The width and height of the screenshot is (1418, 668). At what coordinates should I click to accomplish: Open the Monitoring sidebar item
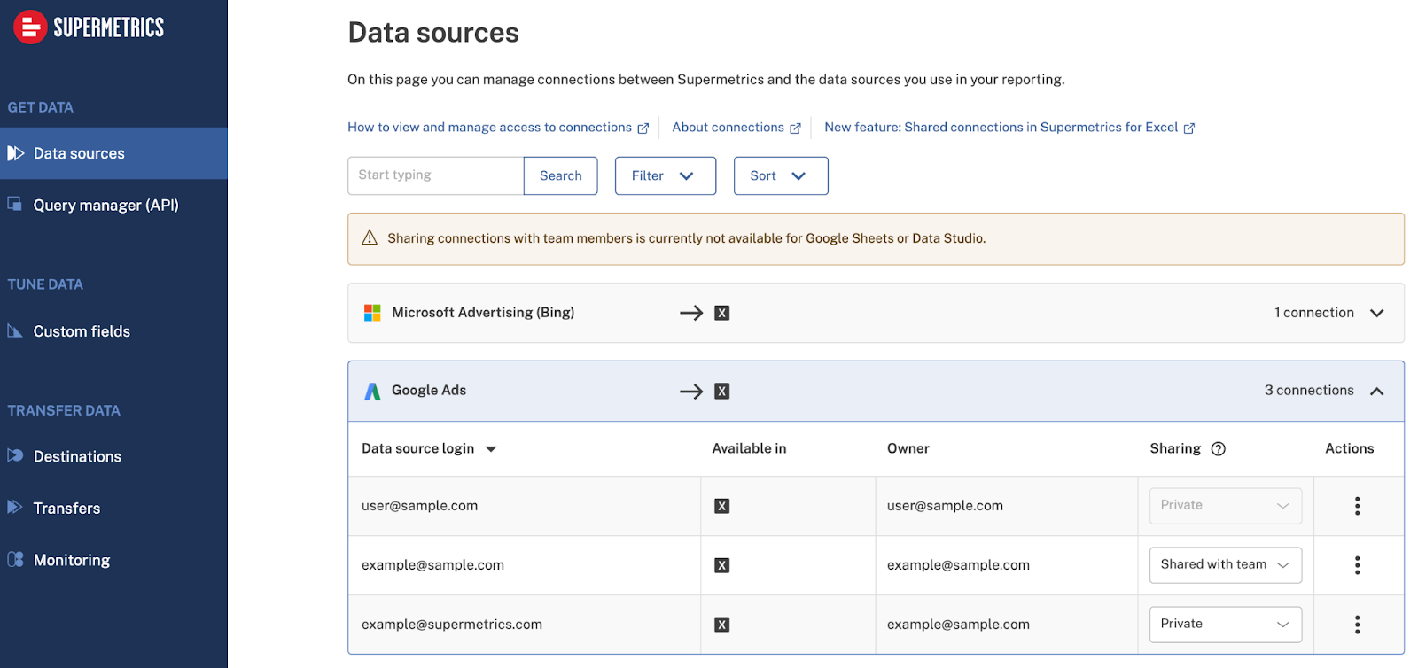click(x=72, y=560)
